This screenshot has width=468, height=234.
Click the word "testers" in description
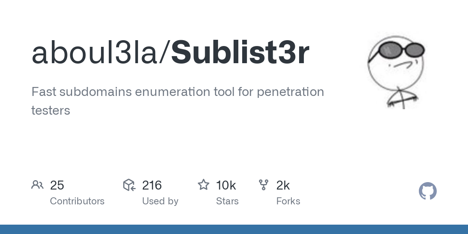51,110
